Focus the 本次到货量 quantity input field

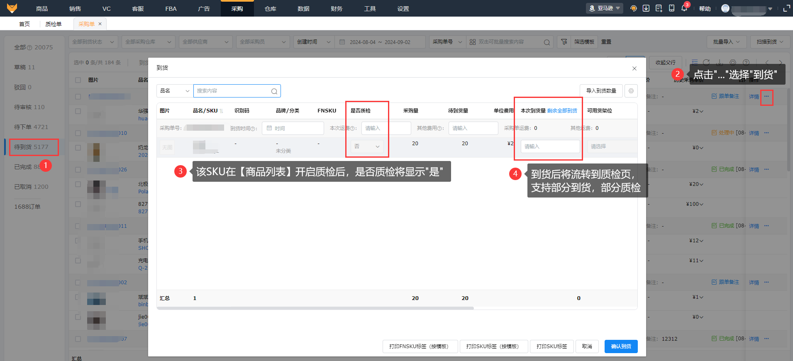coord(550,146)
